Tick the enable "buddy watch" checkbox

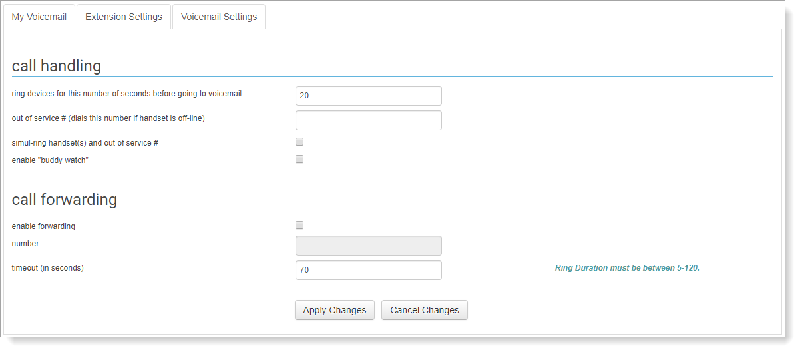point(300,159)
